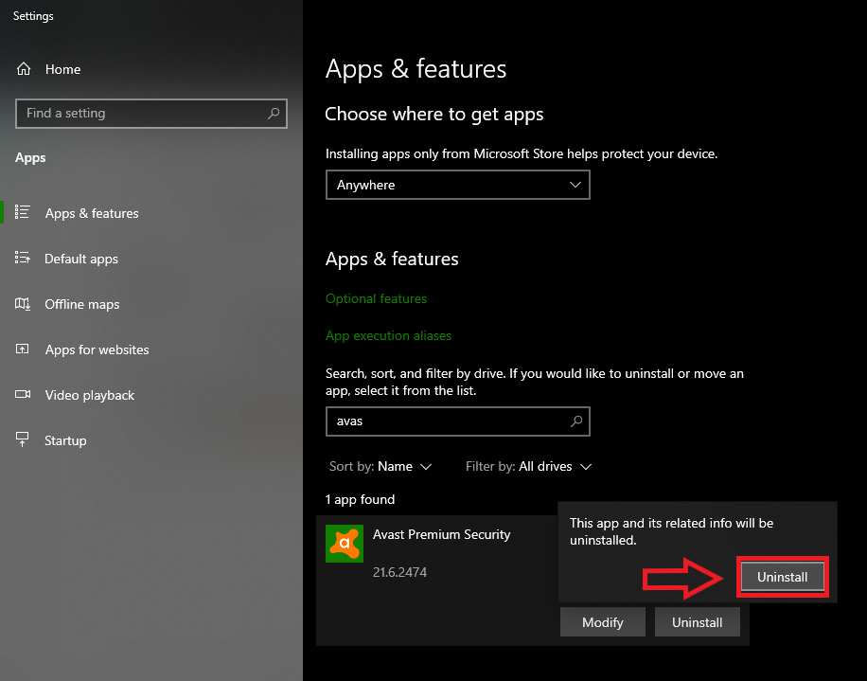Click the Home house icon
Viewport: 867px width, 681px height.
[x=24, y=68]
